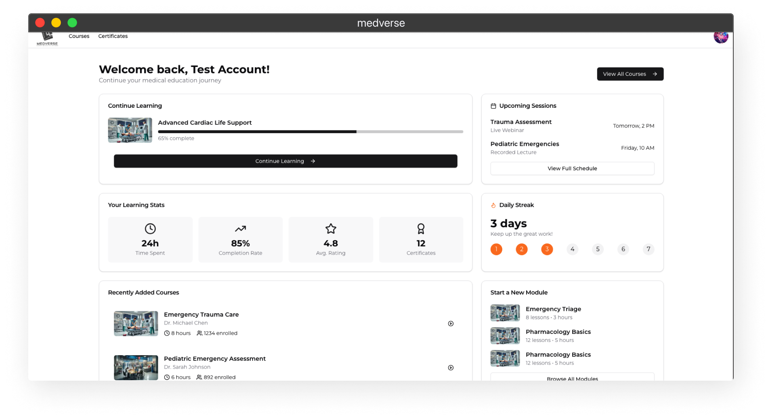Click the Completion Rate trend icon
The height and width of the screenshot is (419, 770).
[x=240, y=229]
